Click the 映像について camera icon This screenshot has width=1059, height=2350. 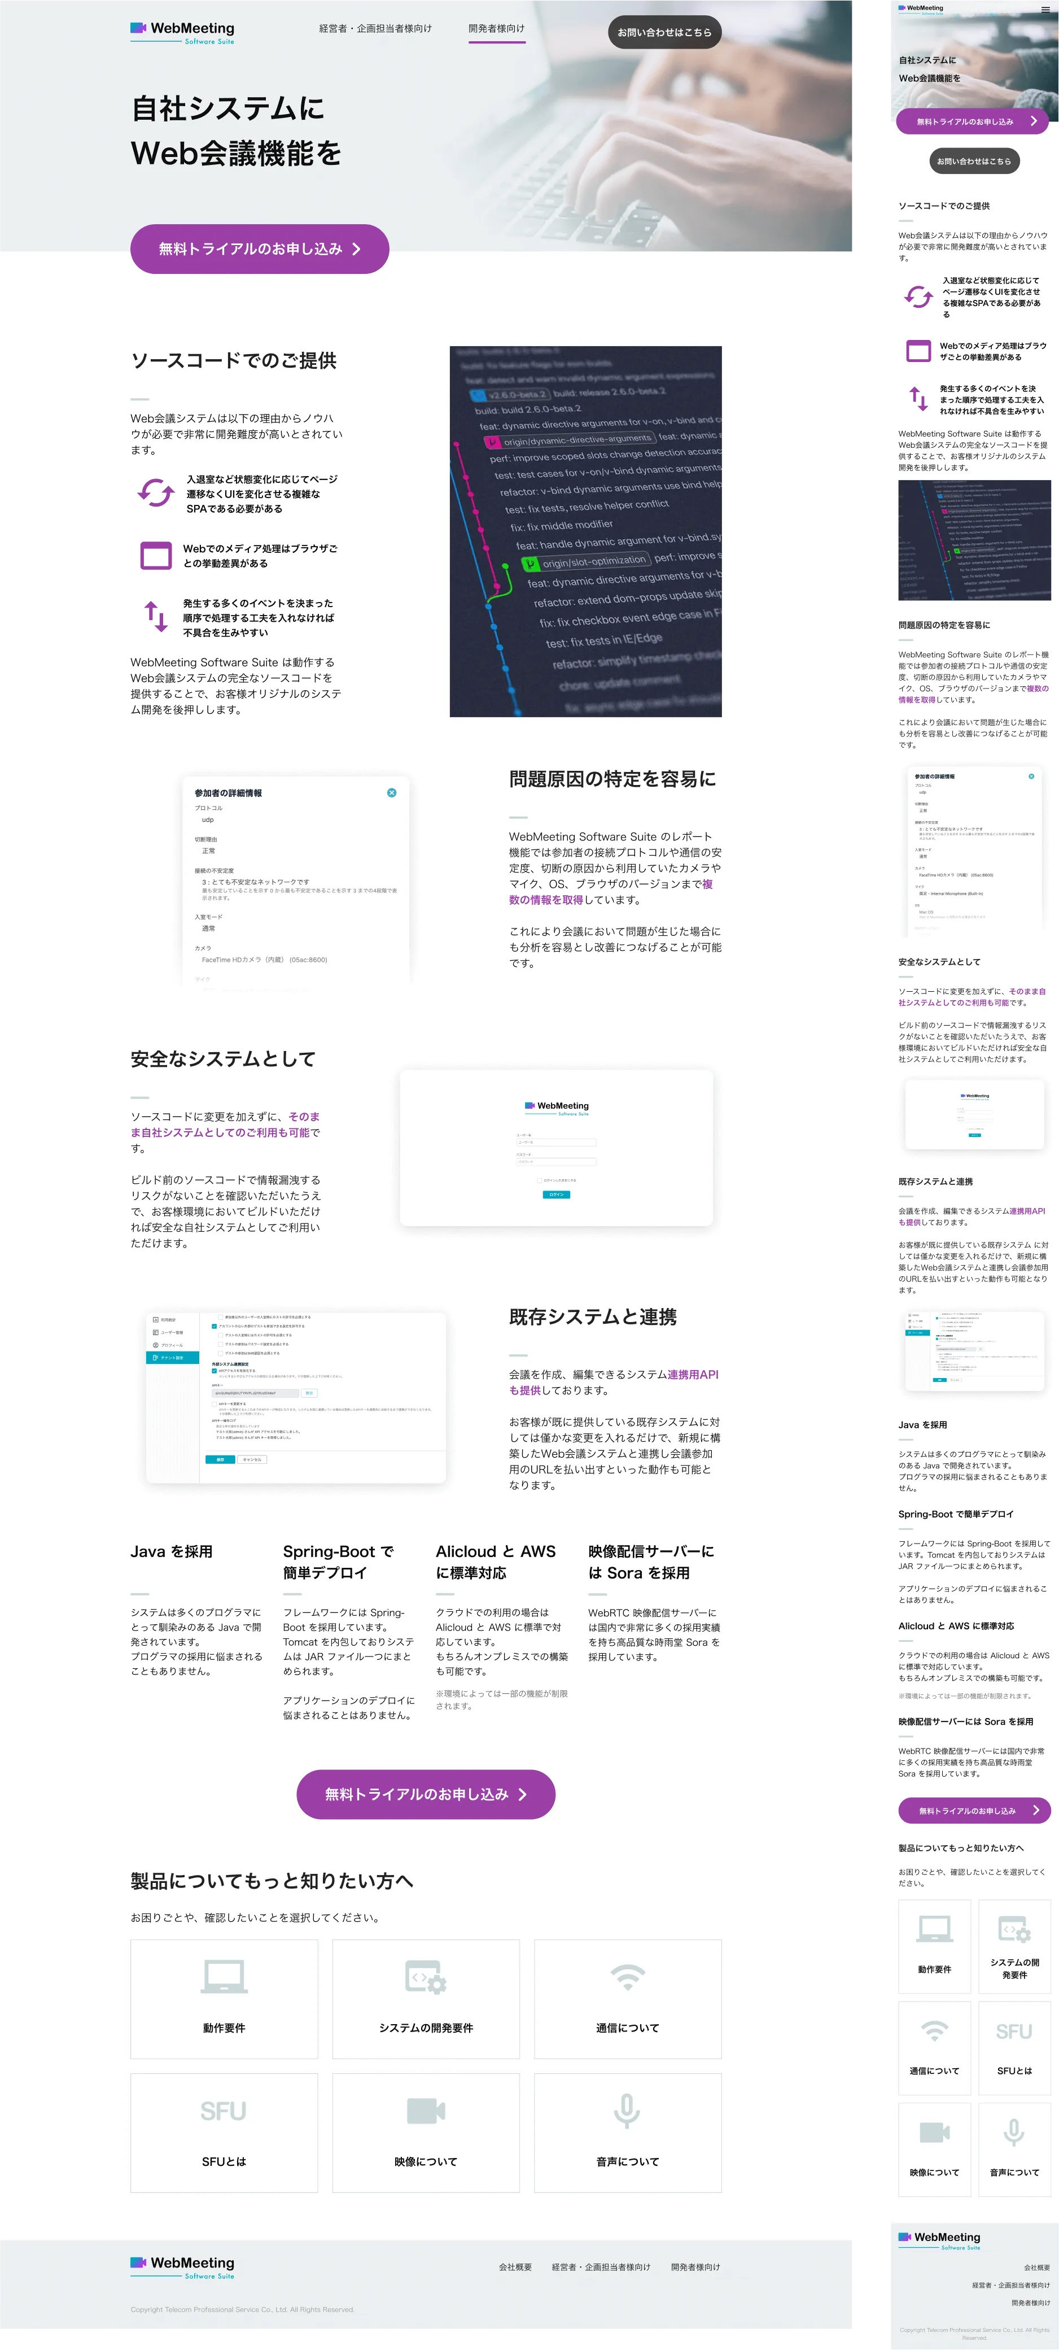point(426,2110)
